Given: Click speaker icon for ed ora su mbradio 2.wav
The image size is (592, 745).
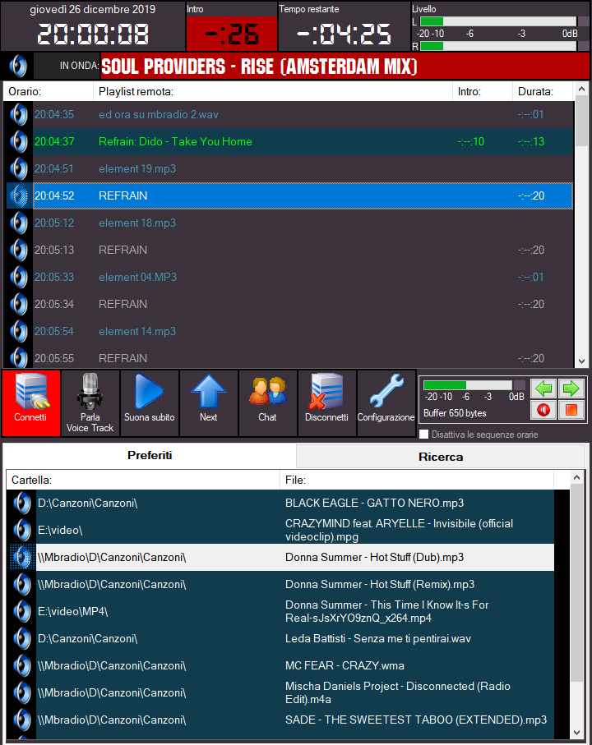Looking at the screenshot, I should 19,114.
